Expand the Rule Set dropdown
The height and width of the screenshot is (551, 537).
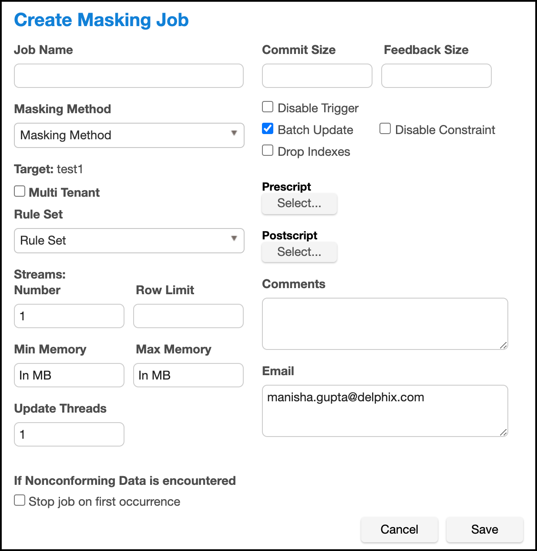[x=129, y=241]
